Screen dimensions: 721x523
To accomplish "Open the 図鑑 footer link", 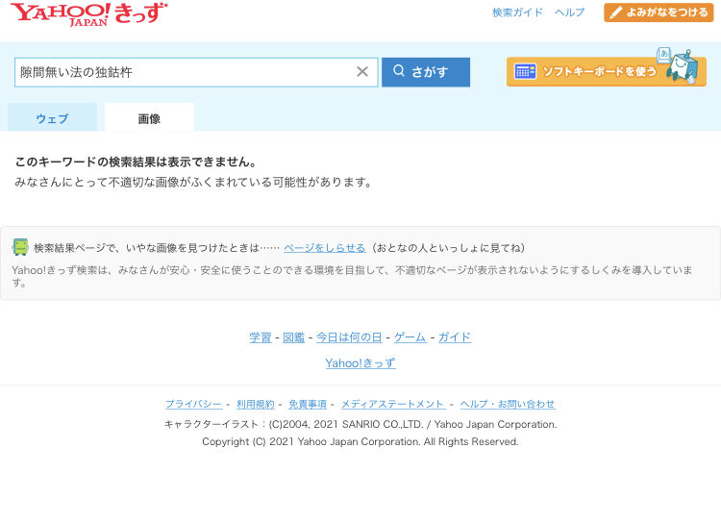I will [x=293, y=337].
